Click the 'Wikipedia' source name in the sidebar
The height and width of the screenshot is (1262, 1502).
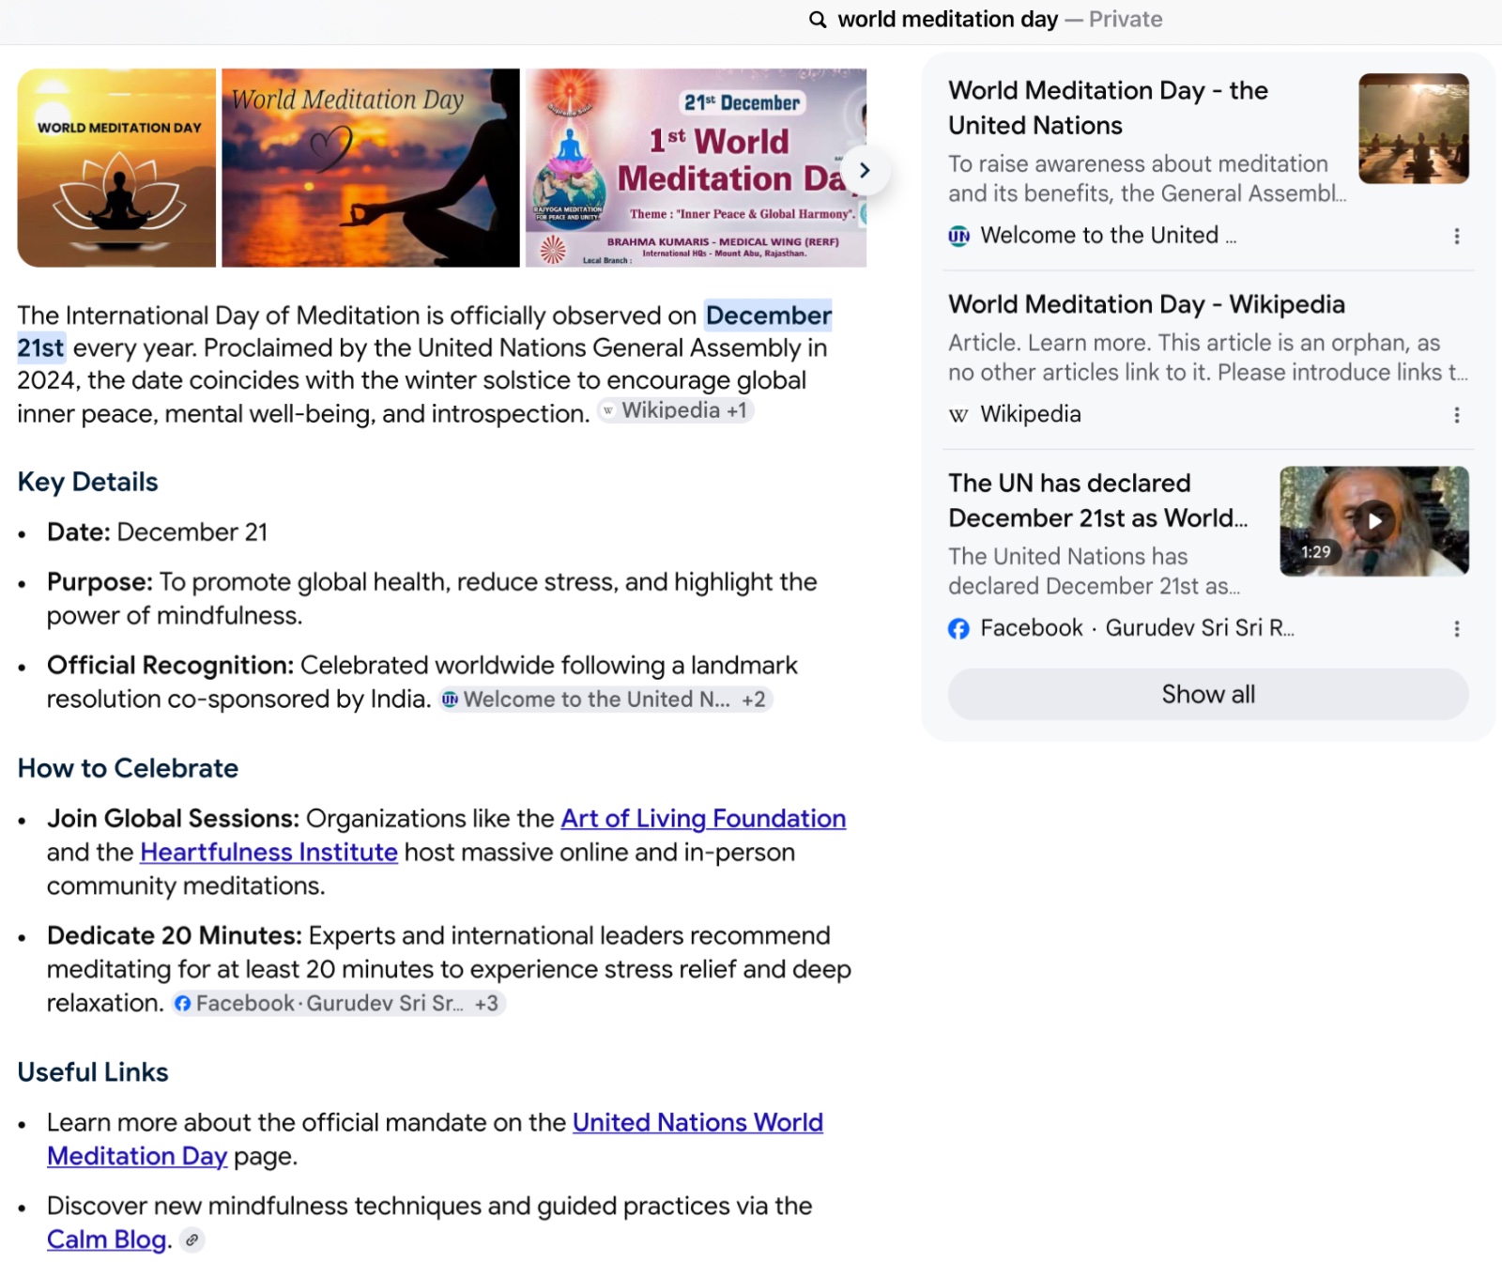[1031, 414]
